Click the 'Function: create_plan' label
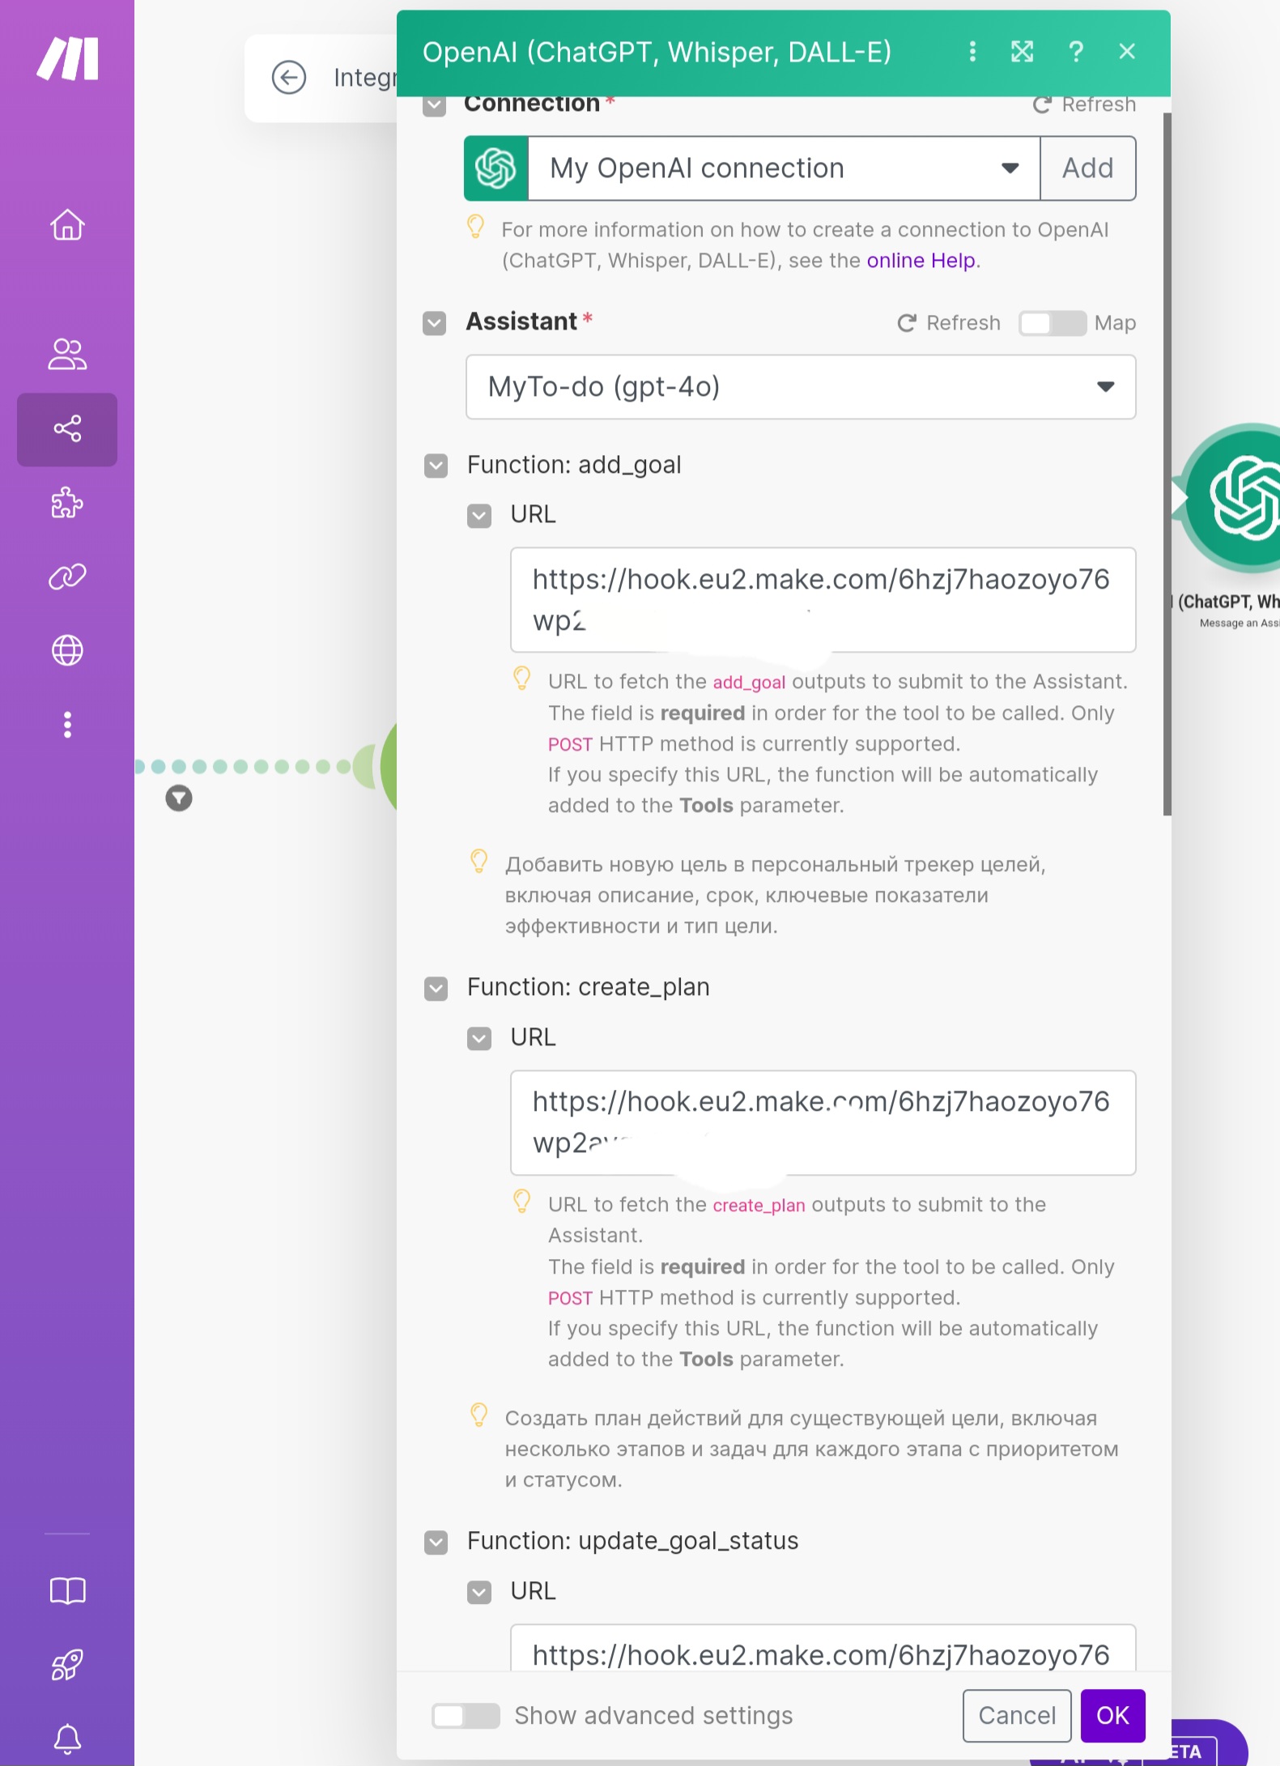Image resolution: width=1280 pixels, height=1766 pixels. tap(589, 987)
